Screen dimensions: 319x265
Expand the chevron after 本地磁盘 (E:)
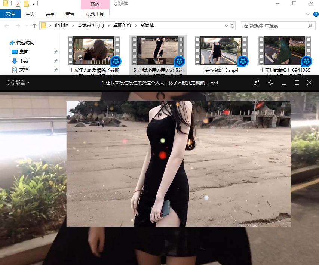click(108, 26)
